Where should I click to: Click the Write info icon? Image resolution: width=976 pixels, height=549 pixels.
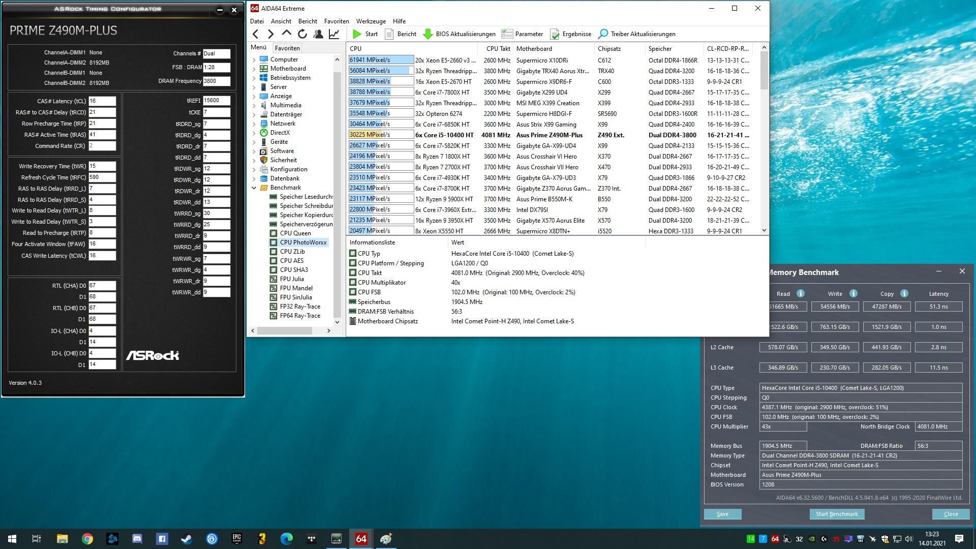(853, 293)
